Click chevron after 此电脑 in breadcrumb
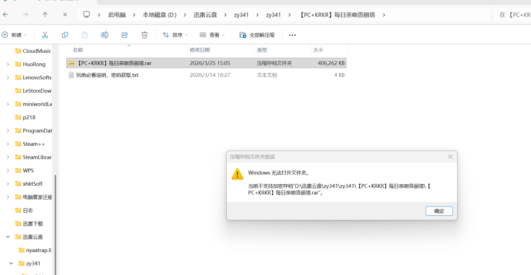The image size is (531, 275). click(134, 15)
